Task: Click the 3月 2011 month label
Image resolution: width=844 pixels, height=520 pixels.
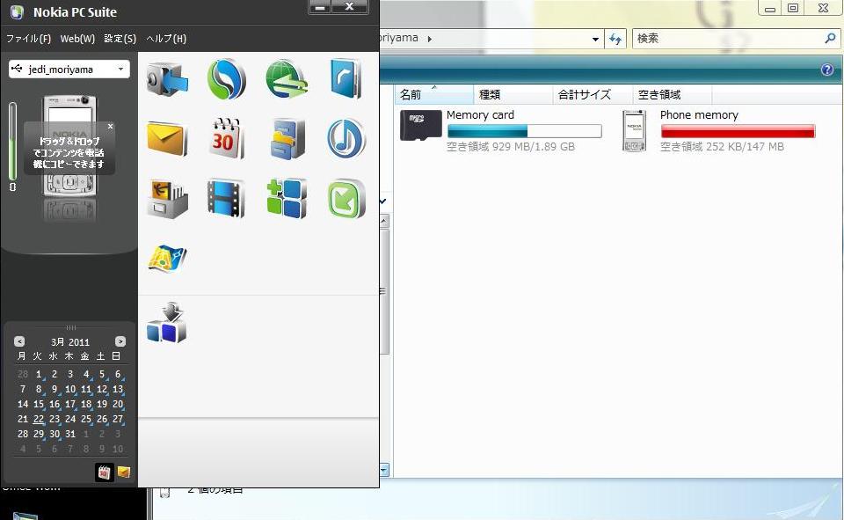Action: pos(70,342)
